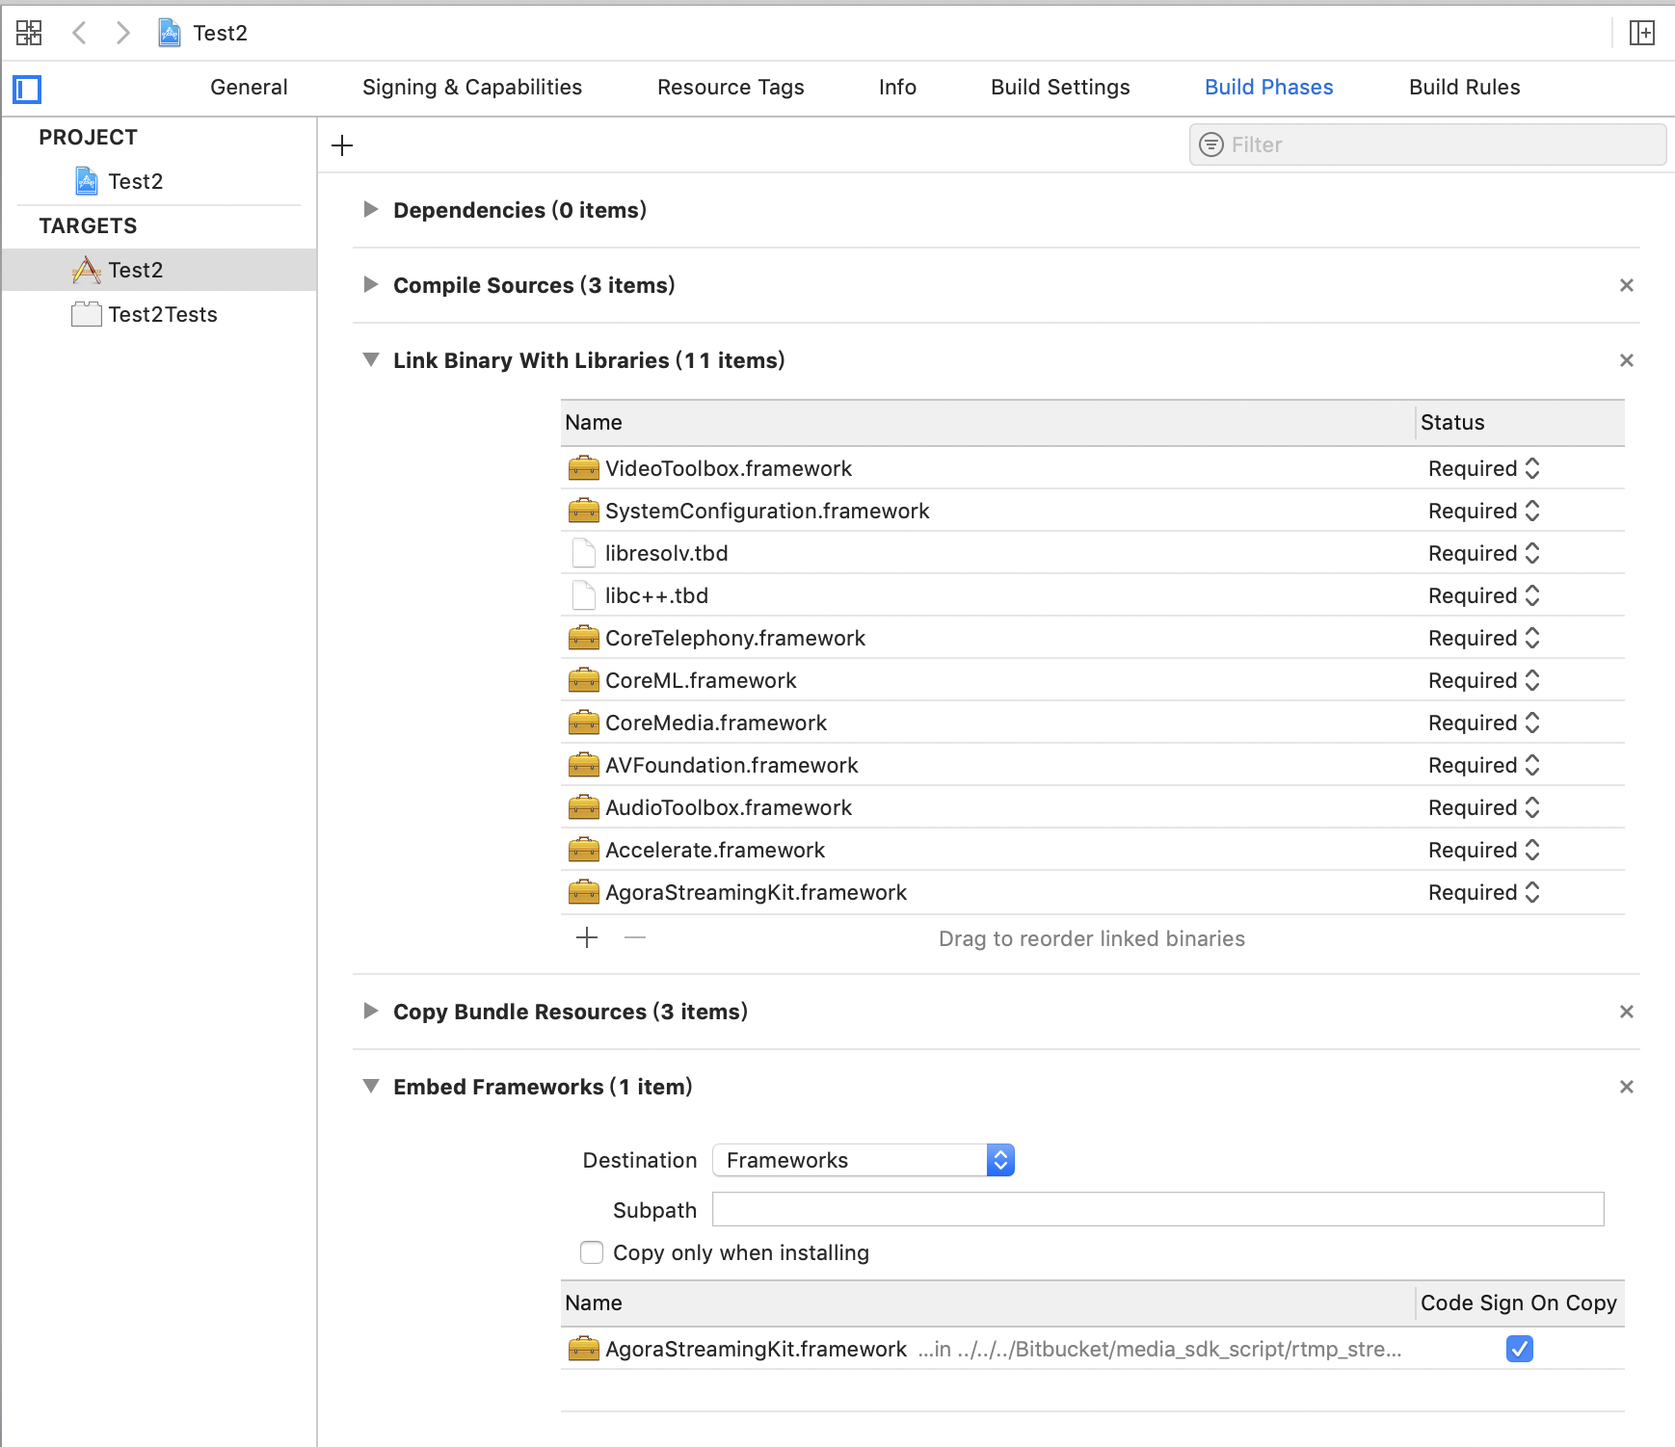Open the Signing & Capabilities tab

click(x=472, y=87)
